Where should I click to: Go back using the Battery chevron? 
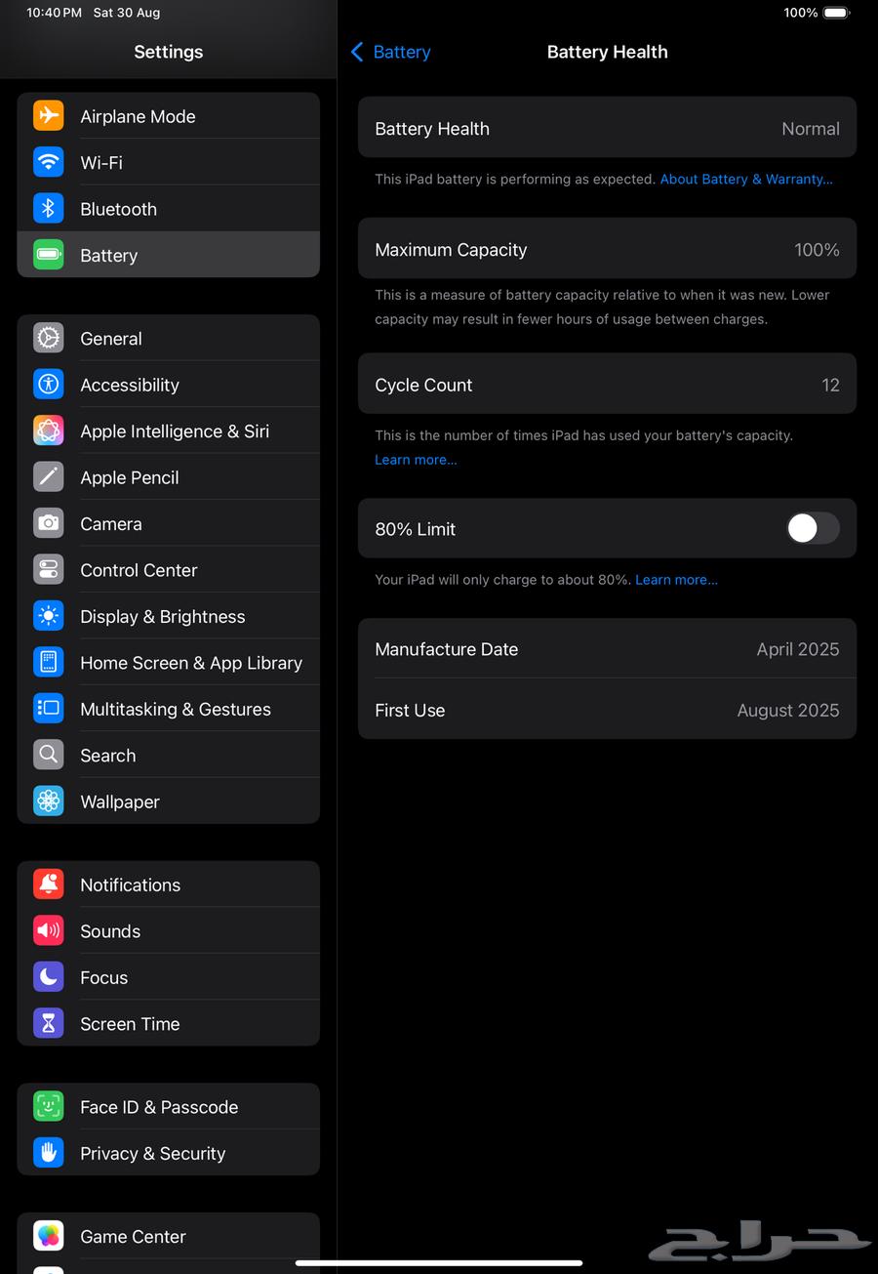(358, 52)
